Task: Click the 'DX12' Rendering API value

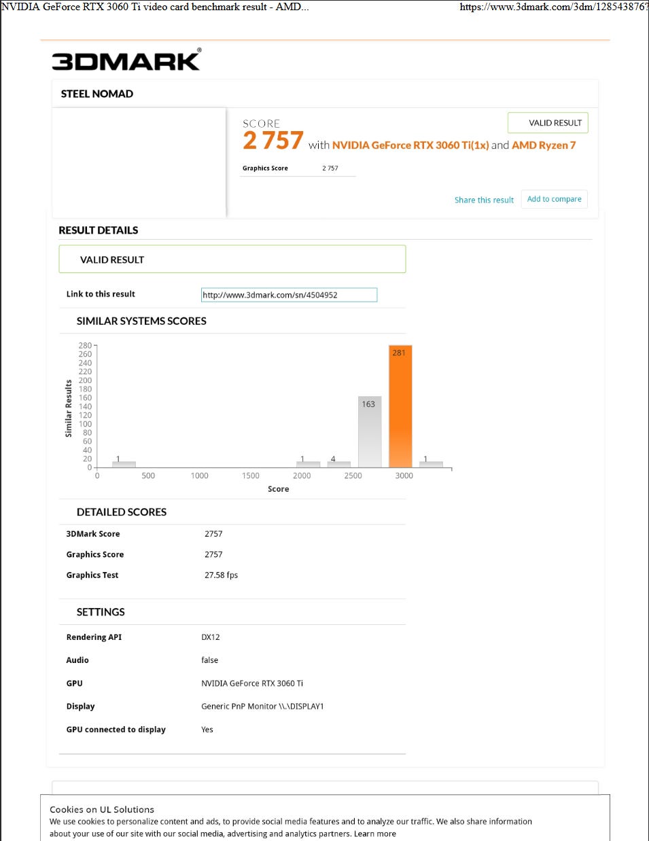Action: coord(211,637)
